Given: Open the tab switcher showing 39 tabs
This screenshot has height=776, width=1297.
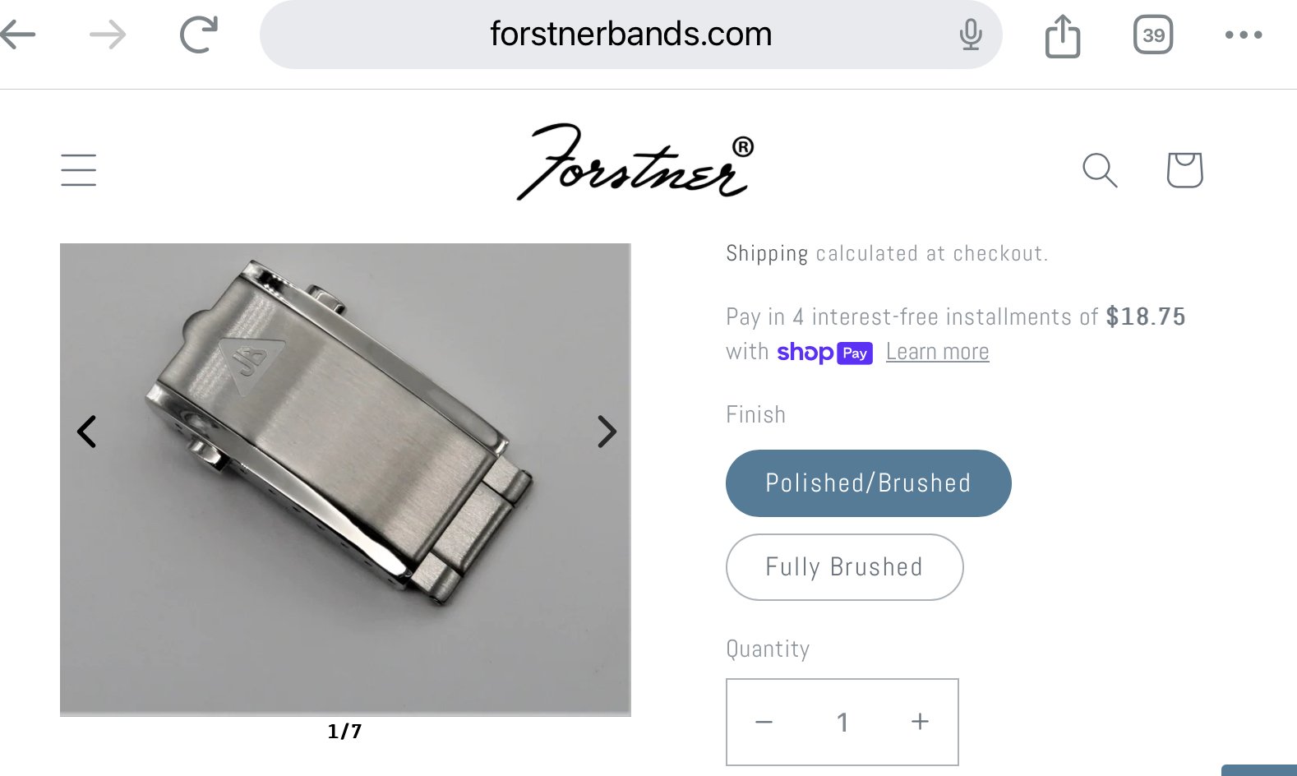Looking at the screenshot, I should 1153,35.
